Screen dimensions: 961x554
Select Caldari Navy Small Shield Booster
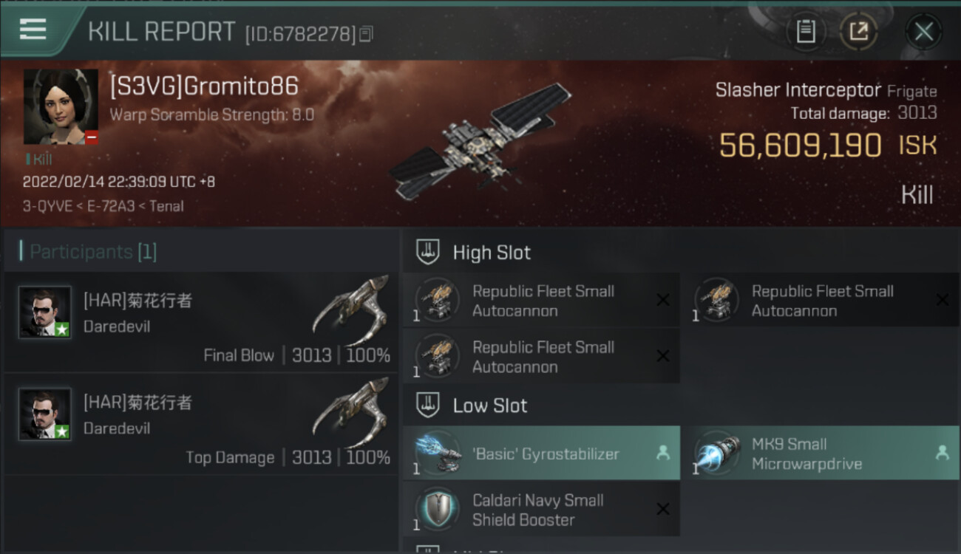point(541,510)
